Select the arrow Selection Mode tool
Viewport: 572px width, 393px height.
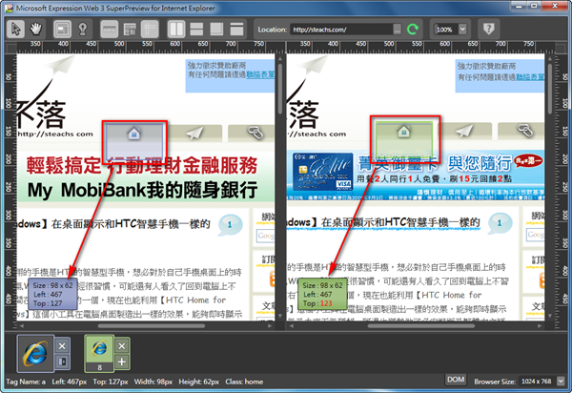tap(15, 29)
